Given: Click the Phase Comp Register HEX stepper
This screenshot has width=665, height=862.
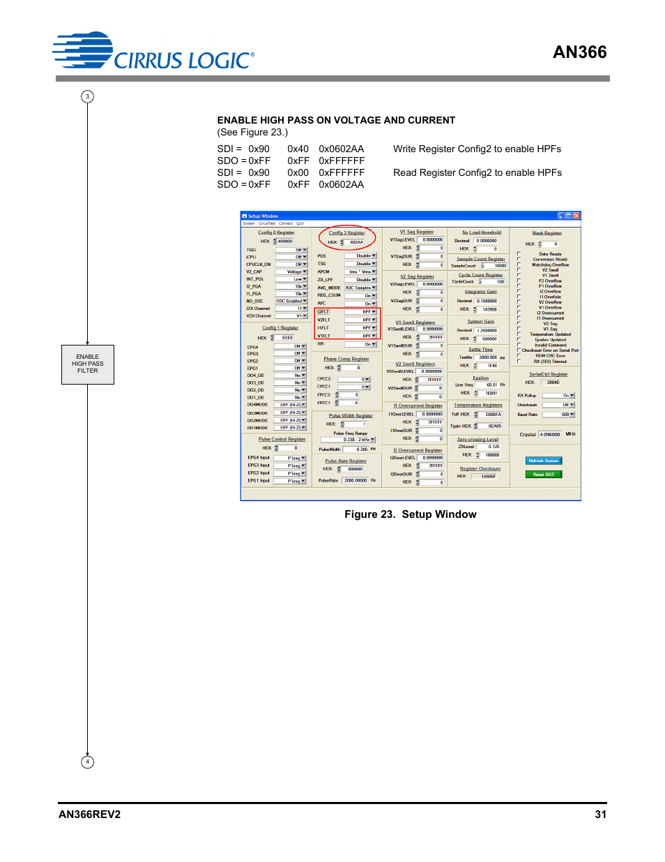Looking at the screenshot, I should point(339,368).
